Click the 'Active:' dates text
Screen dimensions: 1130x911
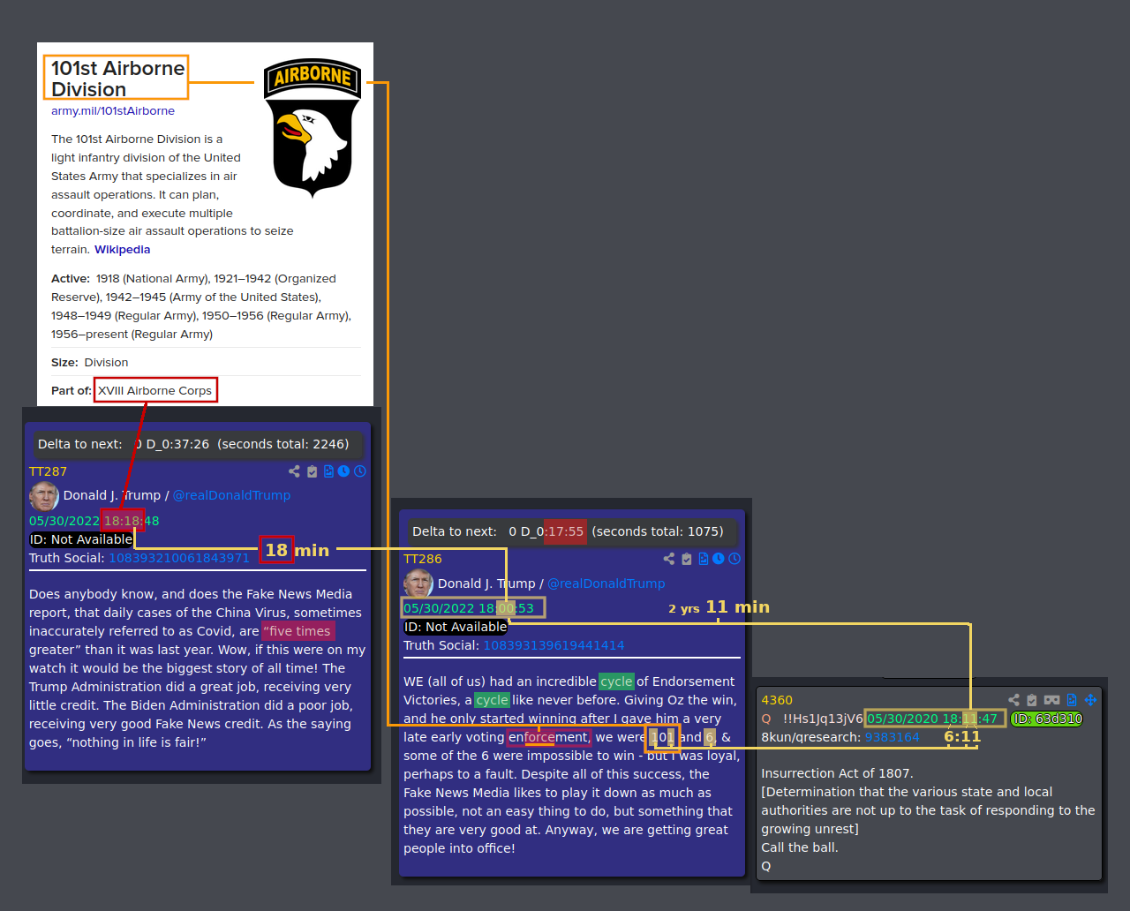click(x=201, y=306)
